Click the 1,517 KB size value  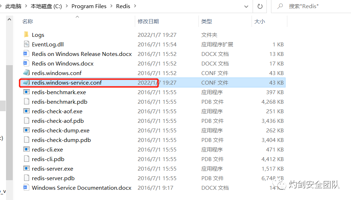pos(272,168)
